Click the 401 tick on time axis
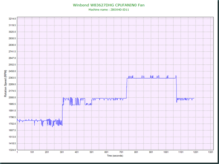Viewport: 219px width, 164px height. click(77, 152)
